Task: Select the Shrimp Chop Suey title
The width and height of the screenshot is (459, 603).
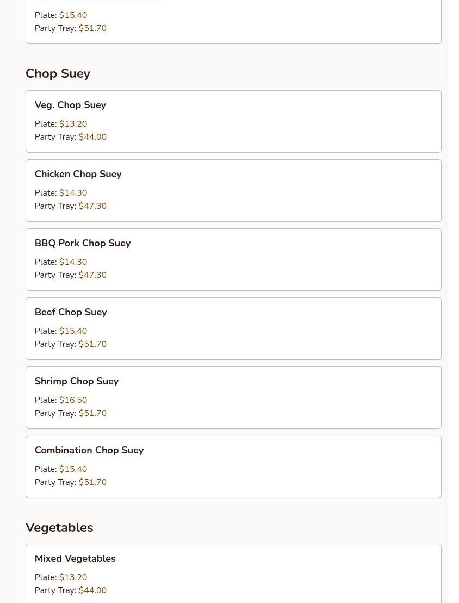Action: (x=77, y=381)
